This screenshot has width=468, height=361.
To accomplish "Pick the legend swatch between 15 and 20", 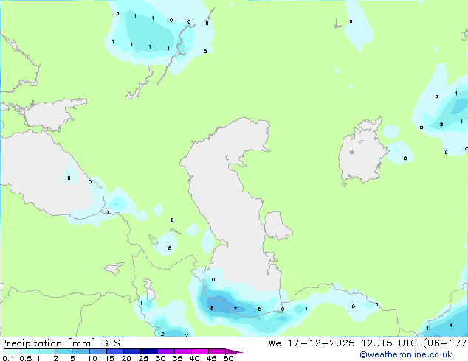I will tap(114, 351).
